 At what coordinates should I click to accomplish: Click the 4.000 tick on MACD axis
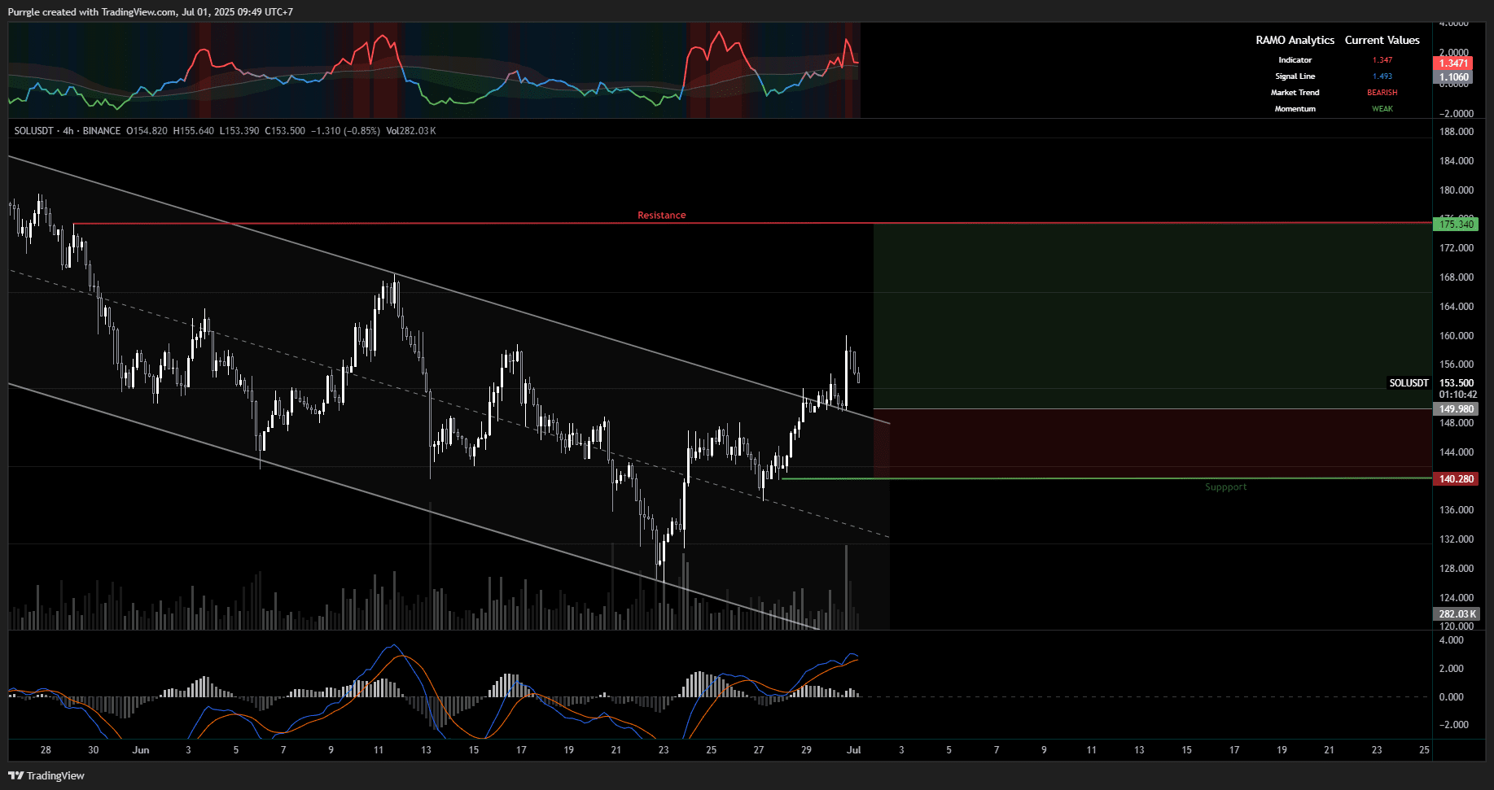click(x=1452, y=640)
